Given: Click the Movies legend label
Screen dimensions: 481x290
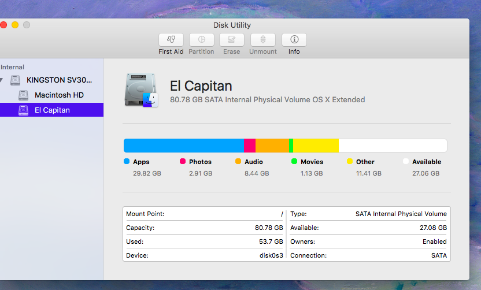Looking at the screenshot, I should tap(312, 162).
